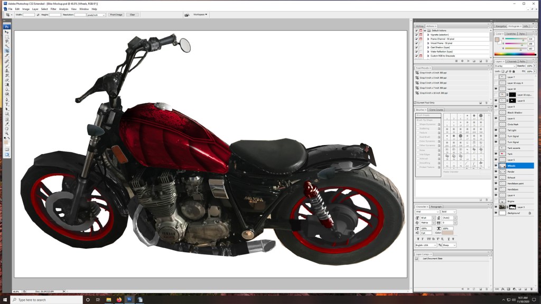
Task: Click the Clear button in options bar
Action: [132, 15]
